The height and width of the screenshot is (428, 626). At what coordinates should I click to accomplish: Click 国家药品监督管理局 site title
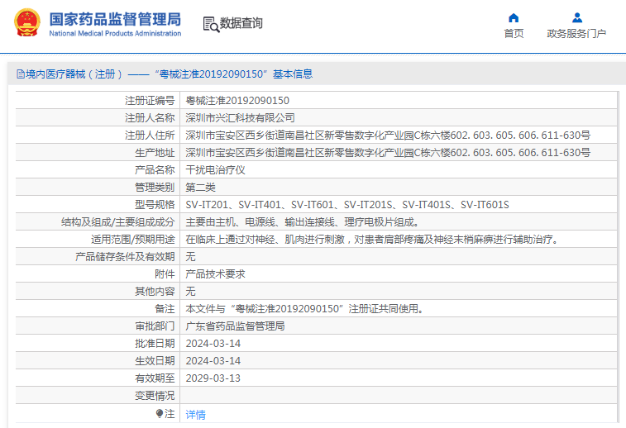(x=115, y=19)
